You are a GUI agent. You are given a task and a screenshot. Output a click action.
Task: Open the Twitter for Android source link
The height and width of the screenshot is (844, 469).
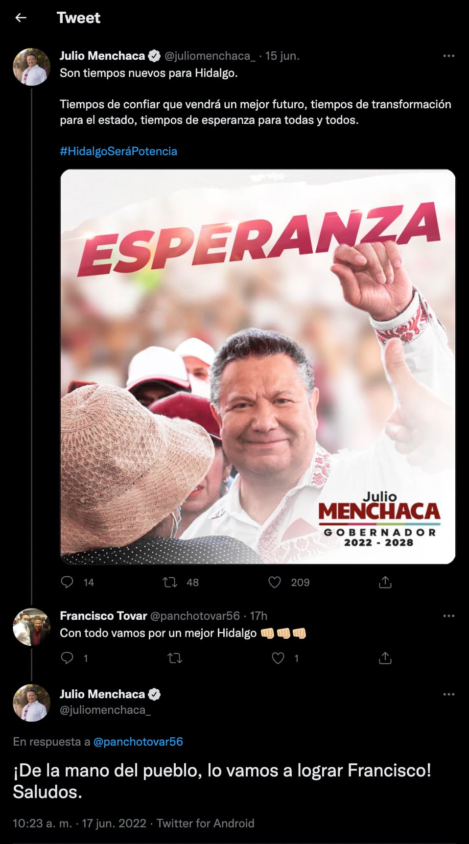click(206, 823)
